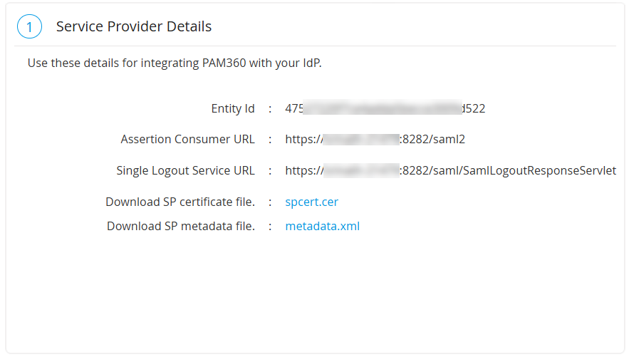Image resolution: width=629 pixels, height=357 pixels.
Task: Click the blurred middle of the Entity Id
Action: point(383,109)
